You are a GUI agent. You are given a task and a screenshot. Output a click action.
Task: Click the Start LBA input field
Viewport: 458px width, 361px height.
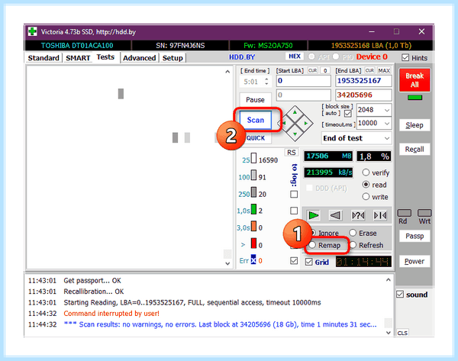[303, 81]
